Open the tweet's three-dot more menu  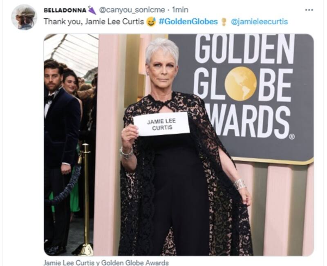point(309,10)
